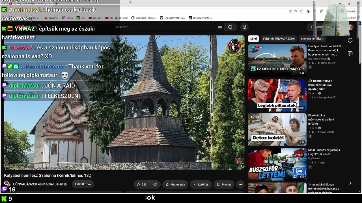The height and width of the screenshot is (203, 362).
Task: Open the YouTube bookmark
Action: [x=95, y=18]
